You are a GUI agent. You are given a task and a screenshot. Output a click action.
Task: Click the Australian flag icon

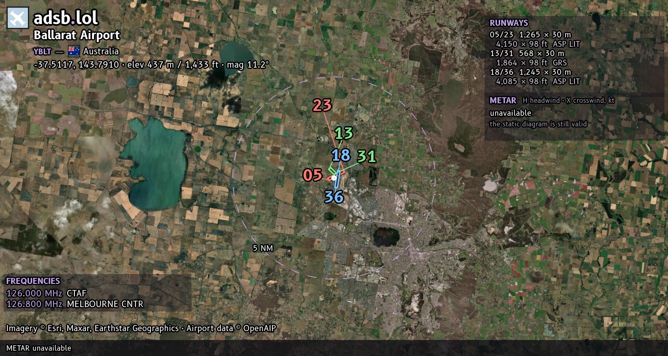click(x=74, y=51)
